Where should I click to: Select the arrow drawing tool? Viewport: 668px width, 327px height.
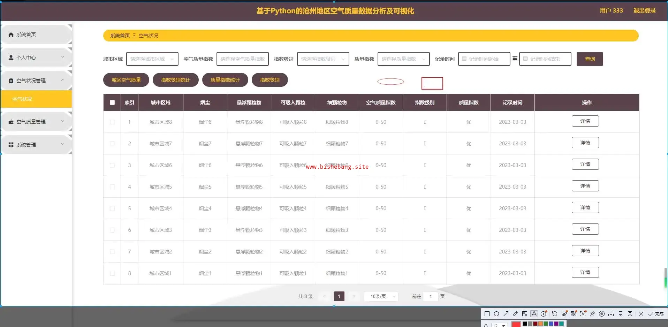pos(506,314)
